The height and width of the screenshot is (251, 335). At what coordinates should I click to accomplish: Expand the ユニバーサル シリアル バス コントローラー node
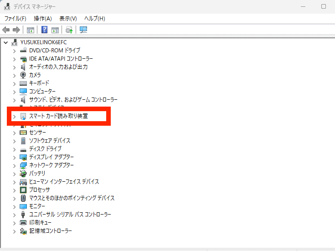(x=14, y=215)
